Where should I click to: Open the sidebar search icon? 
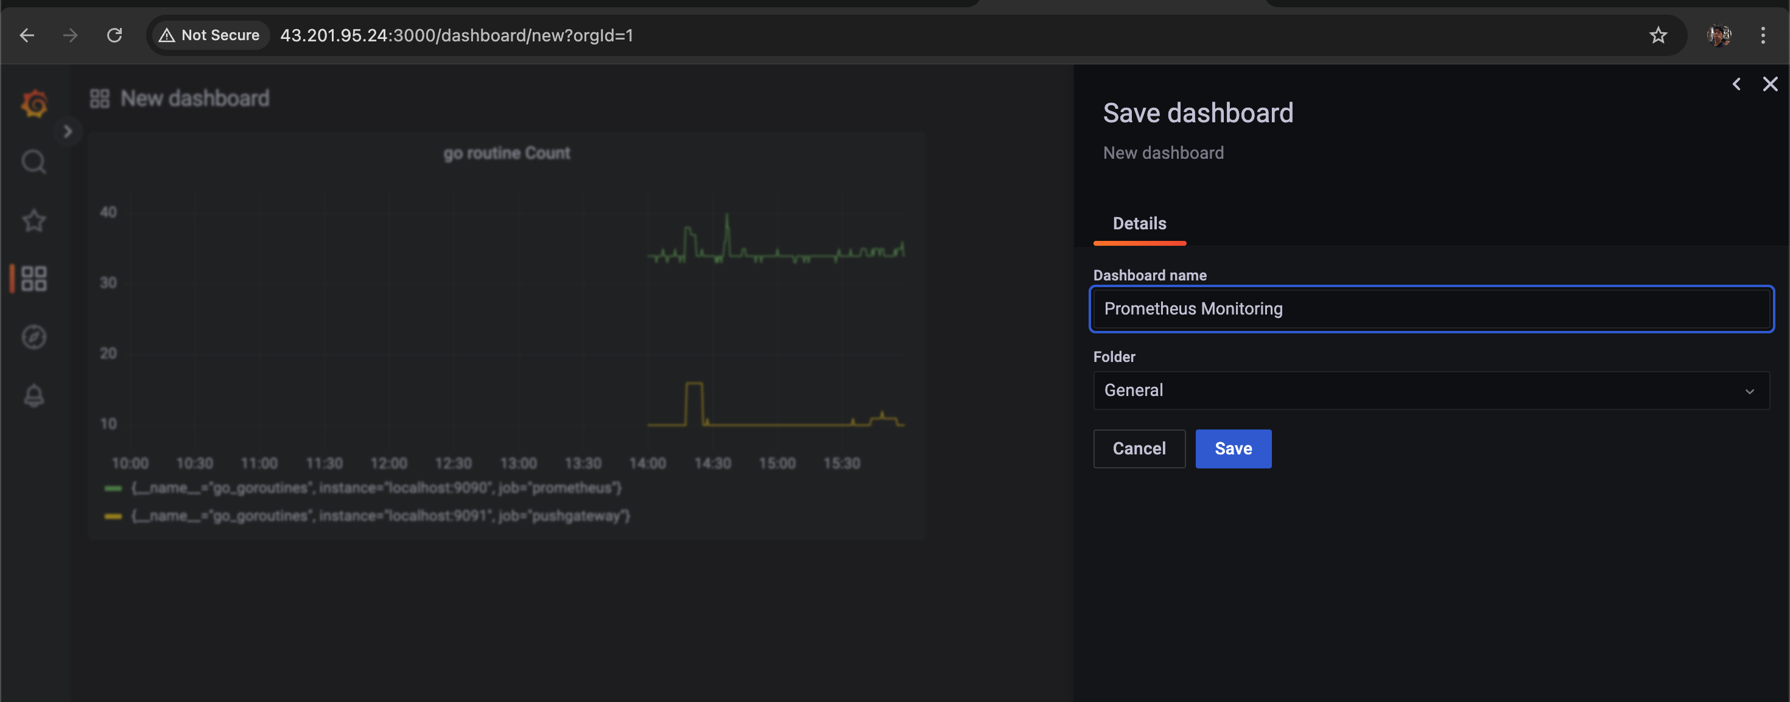click(x=33, y=162)
